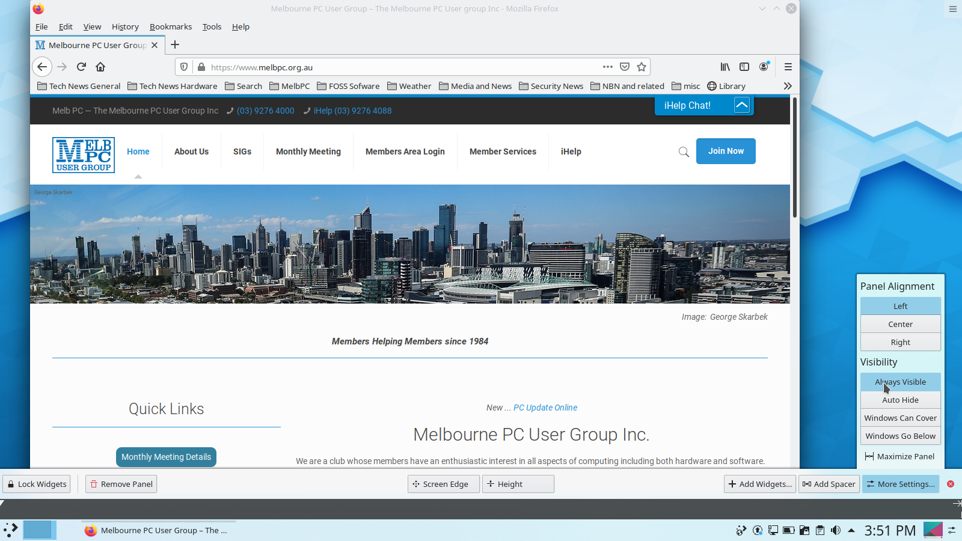
Task: Select Always Visible panel visibility
Action: (900, 382)
